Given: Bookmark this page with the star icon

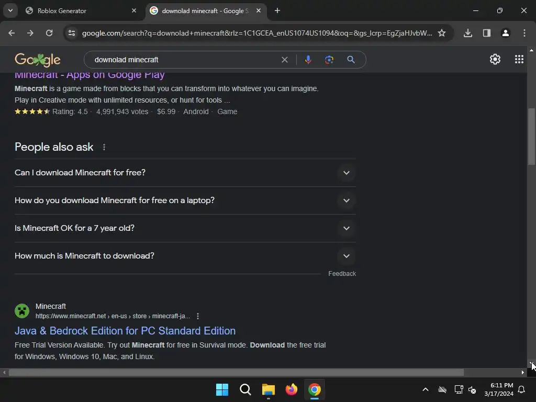Looking at the screenshot, I should tap(442, 33).
